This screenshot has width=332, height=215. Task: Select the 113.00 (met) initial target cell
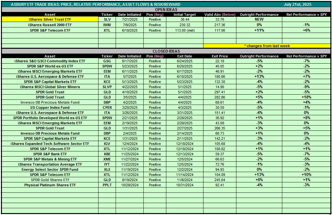(x=184, y=30)
